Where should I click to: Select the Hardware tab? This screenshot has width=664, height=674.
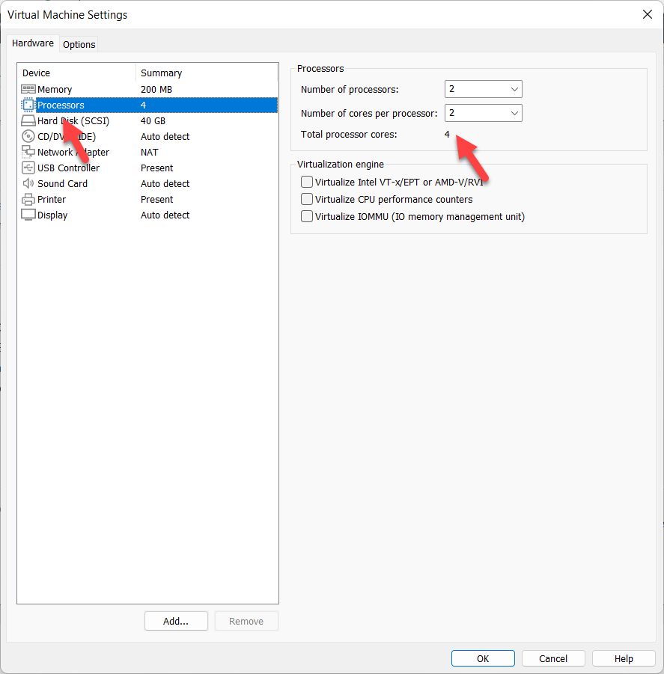[33, 43]
